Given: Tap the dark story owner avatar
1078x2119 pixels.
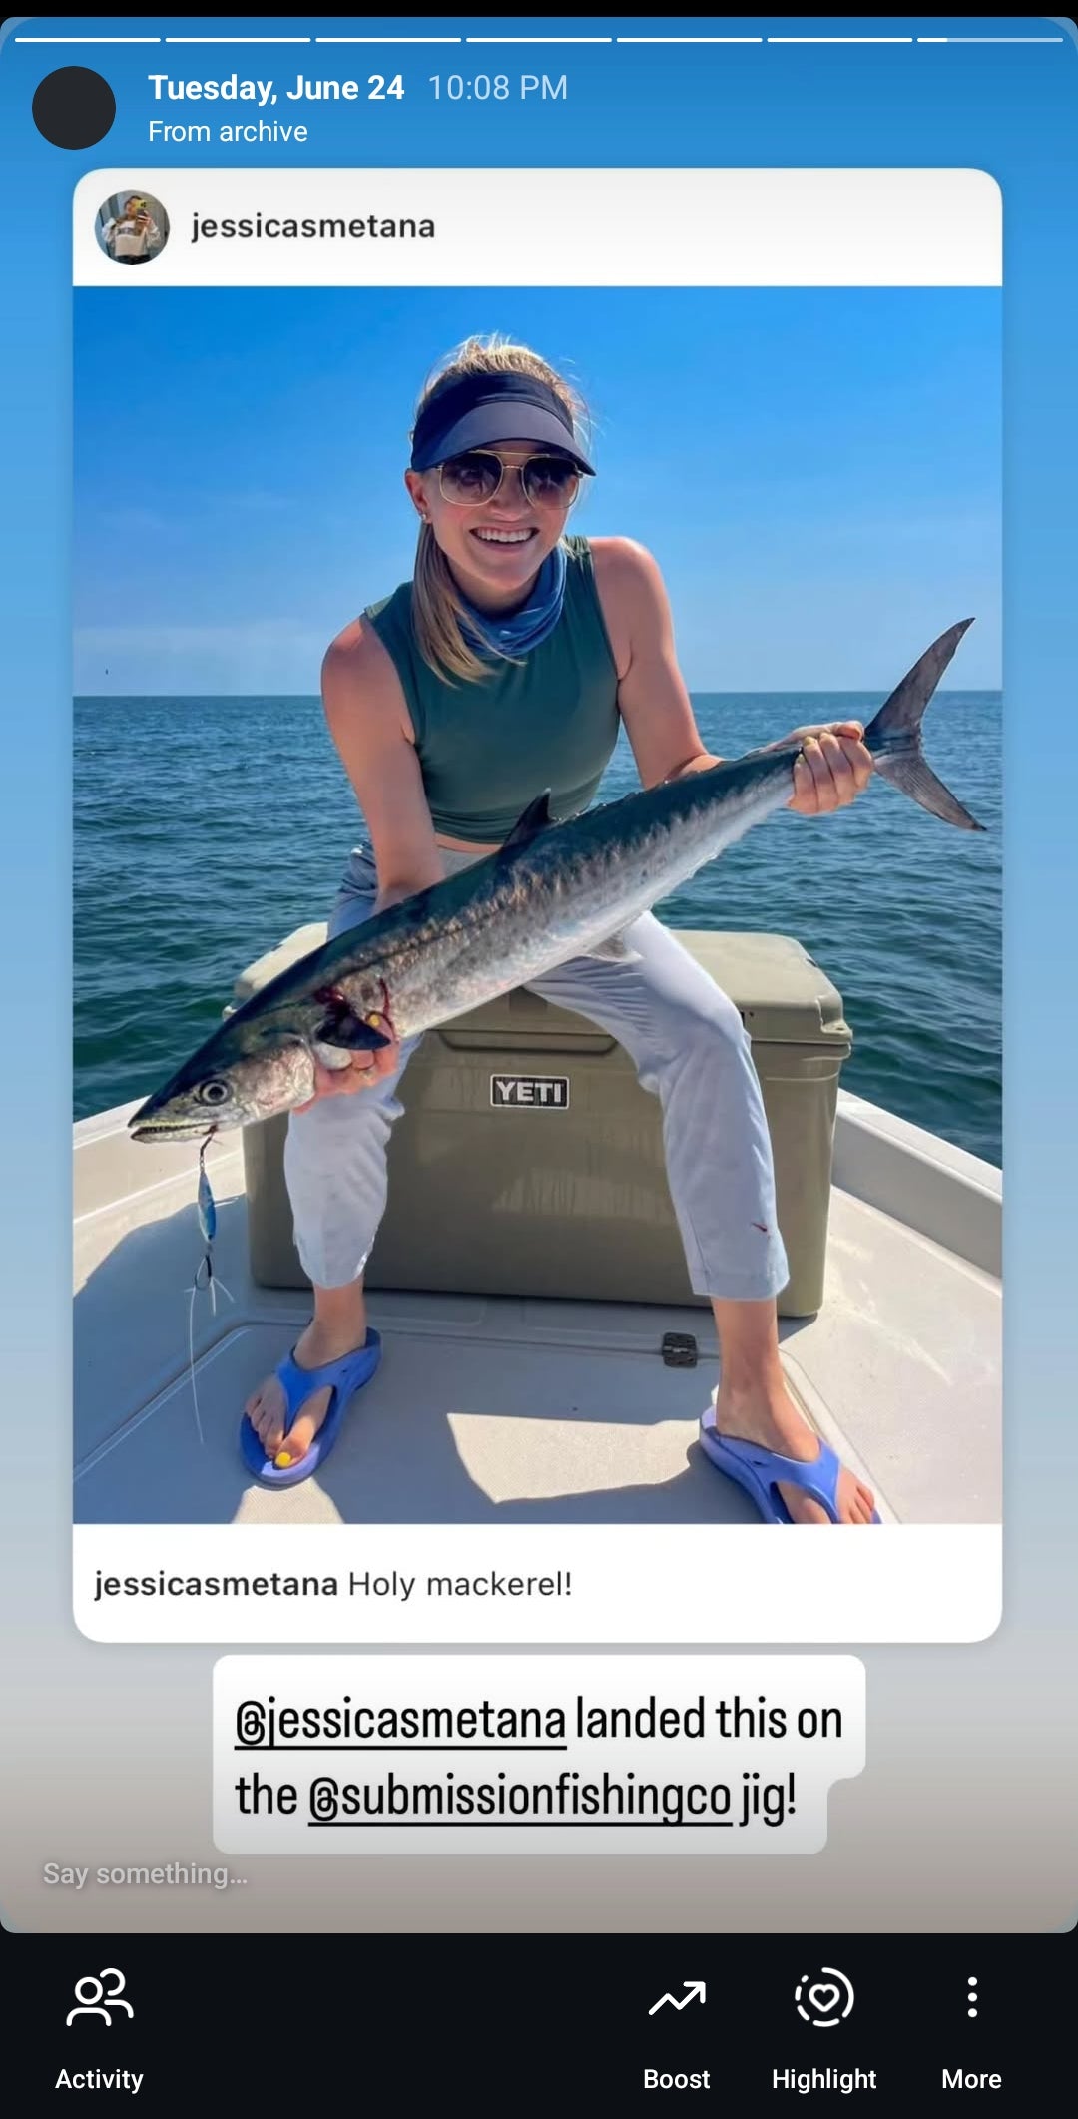Looking at the screenshot, I should pos(74,108).
